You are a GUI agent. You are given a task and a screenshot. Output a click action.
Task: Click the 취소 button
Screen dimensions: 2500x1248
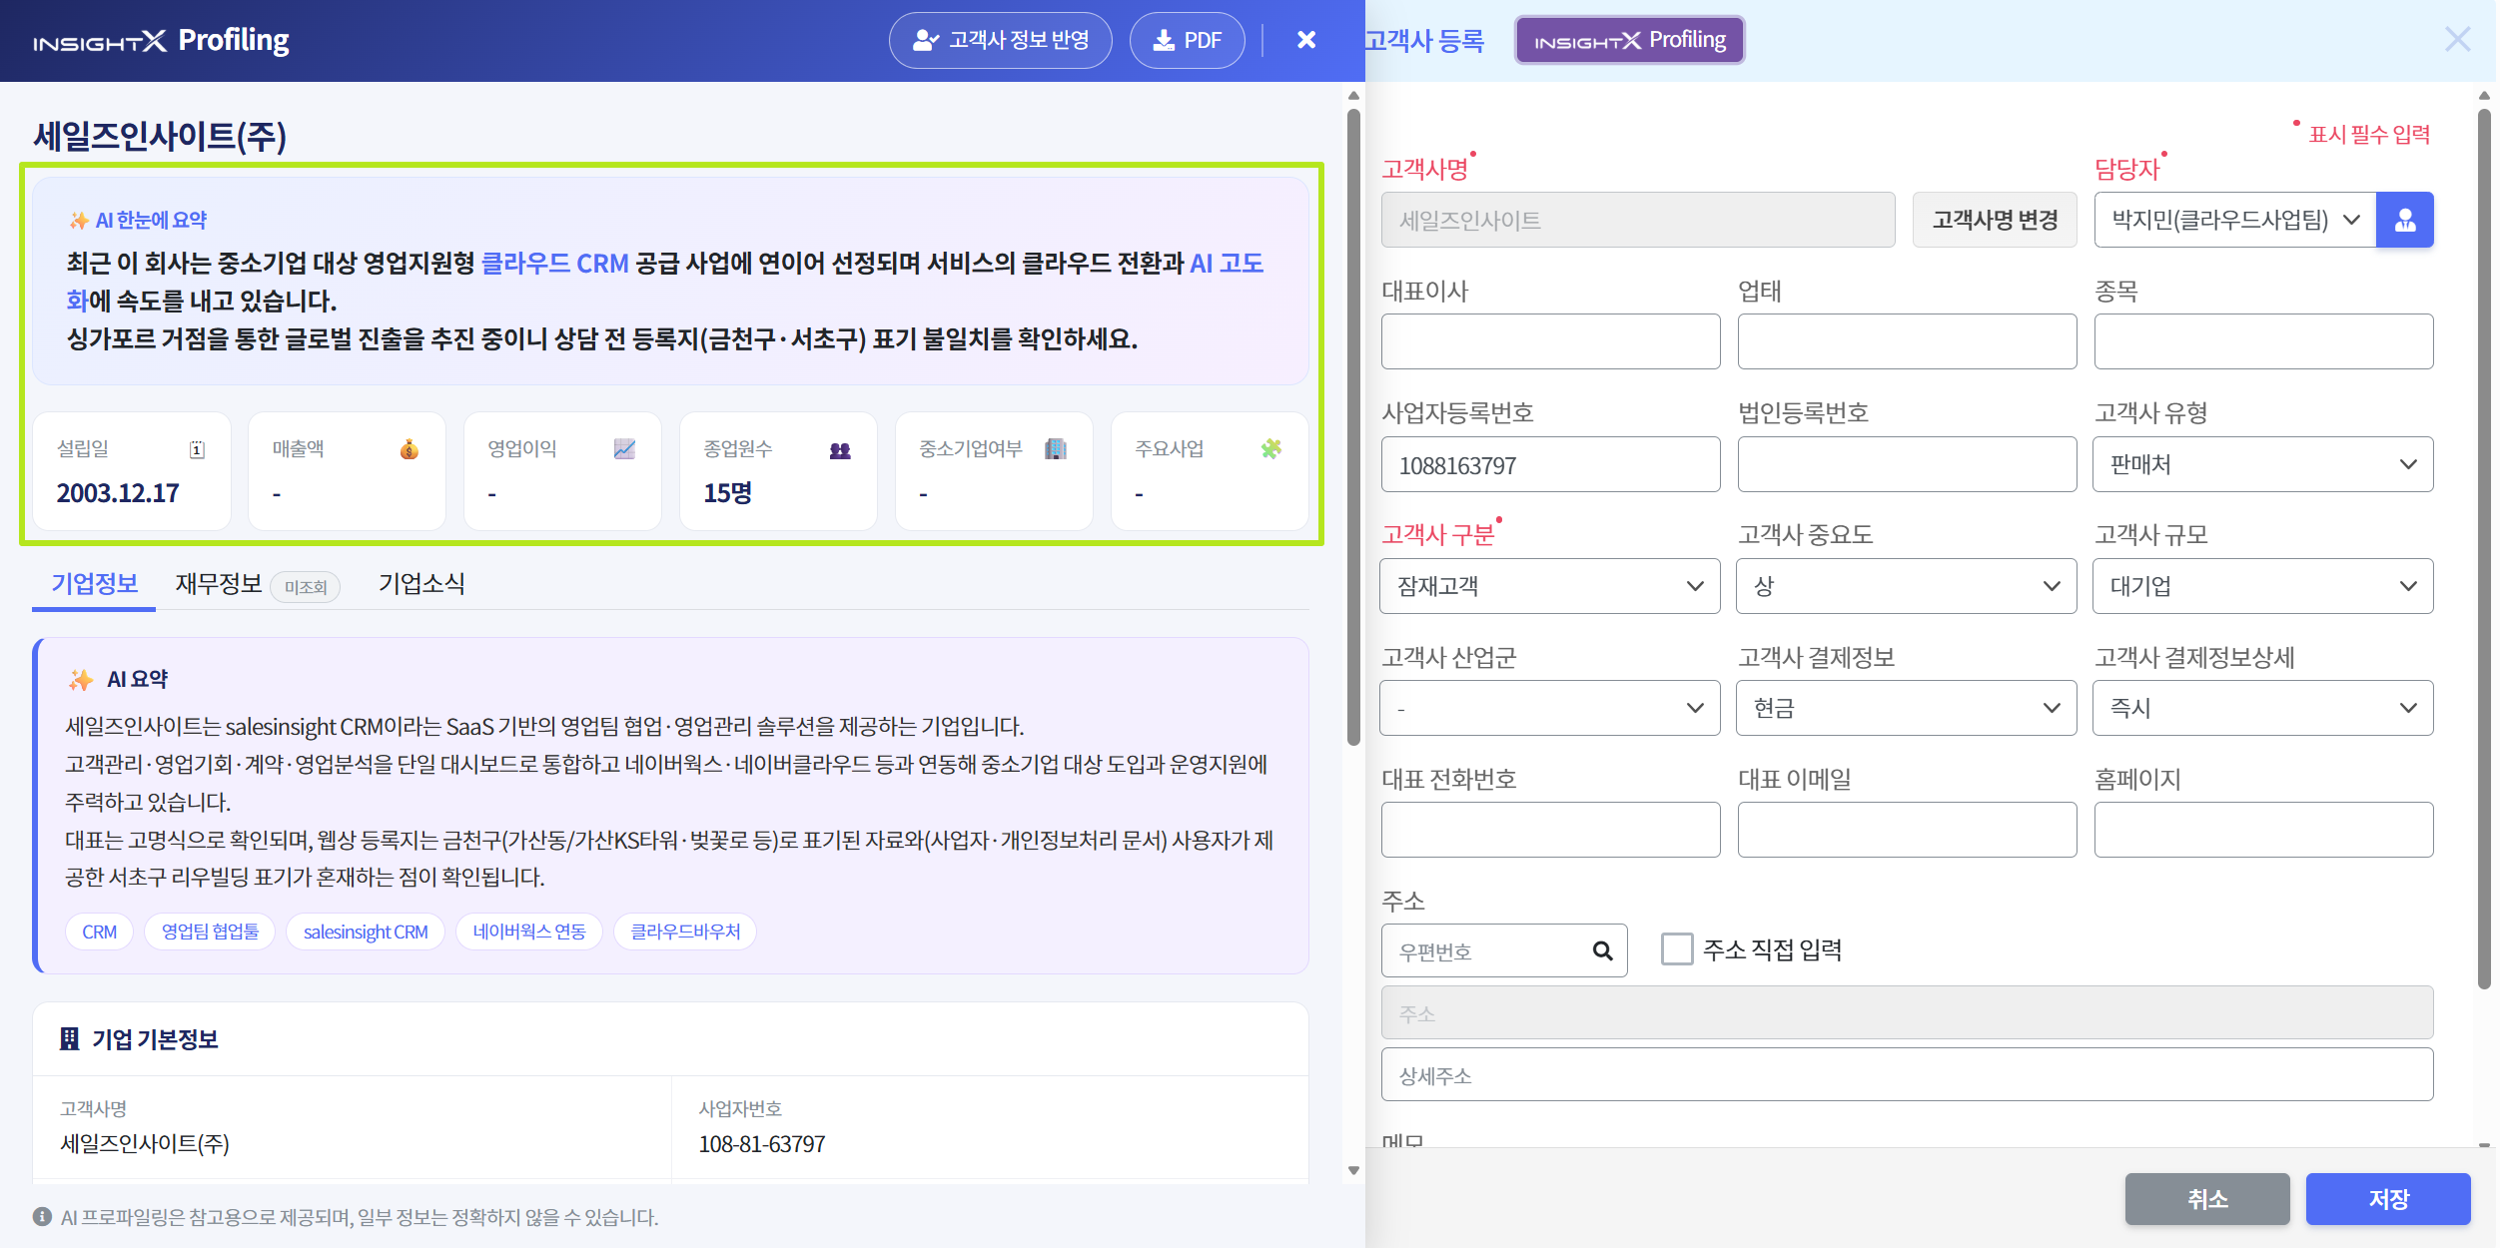[2207, 1198]
